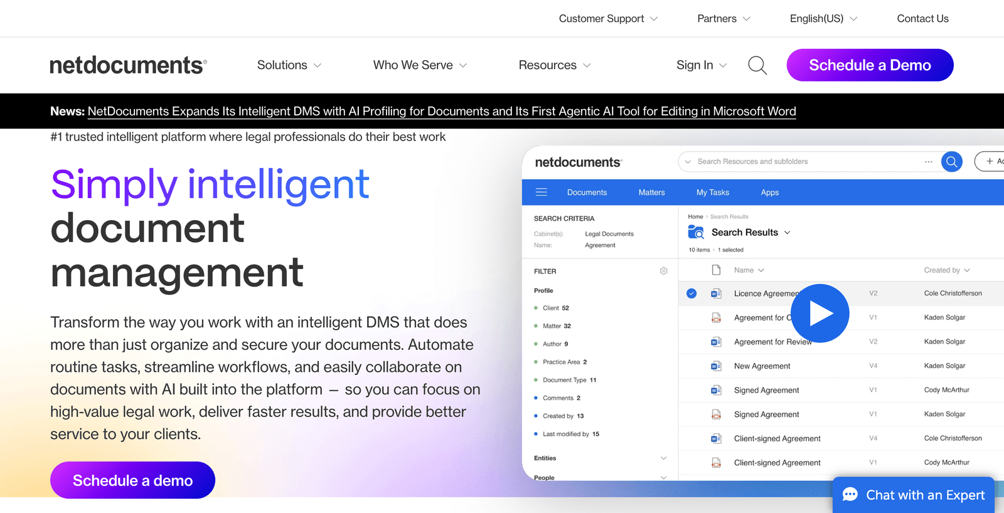Click the netdocuments logo

[128, 65]
